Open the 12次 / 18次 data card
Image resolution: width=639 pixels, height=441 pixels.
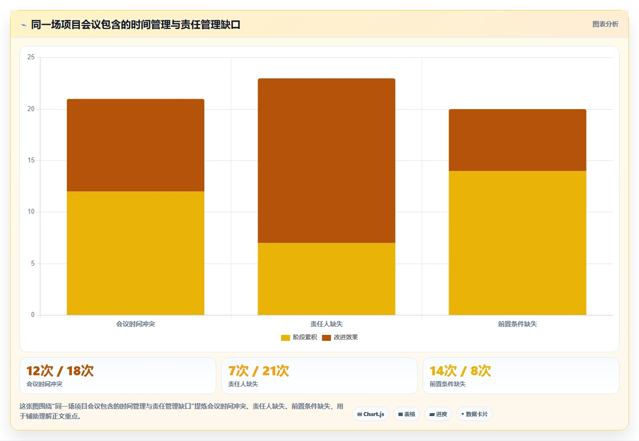pyautogui.click(x=118, y=376)
